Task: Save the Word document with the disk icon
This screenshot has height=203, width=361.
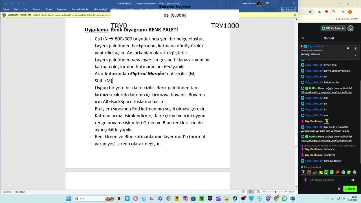Action: click(x=6, y=3)
